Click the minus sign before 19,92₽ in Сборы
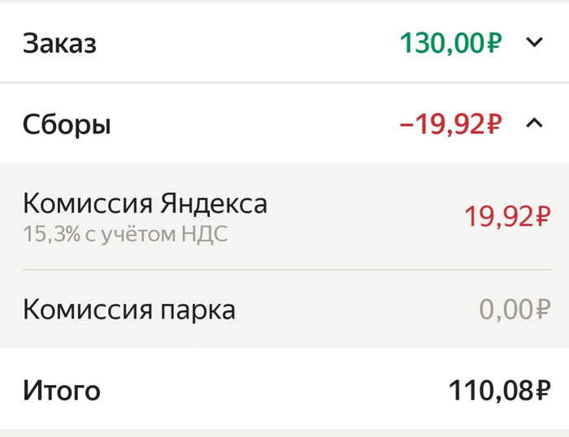The width and height of the screenshot is (569, 437). point(407,125)
